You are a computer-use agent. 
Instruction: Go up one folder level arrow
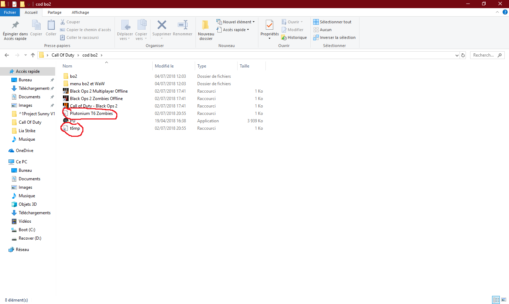(33, 55)
